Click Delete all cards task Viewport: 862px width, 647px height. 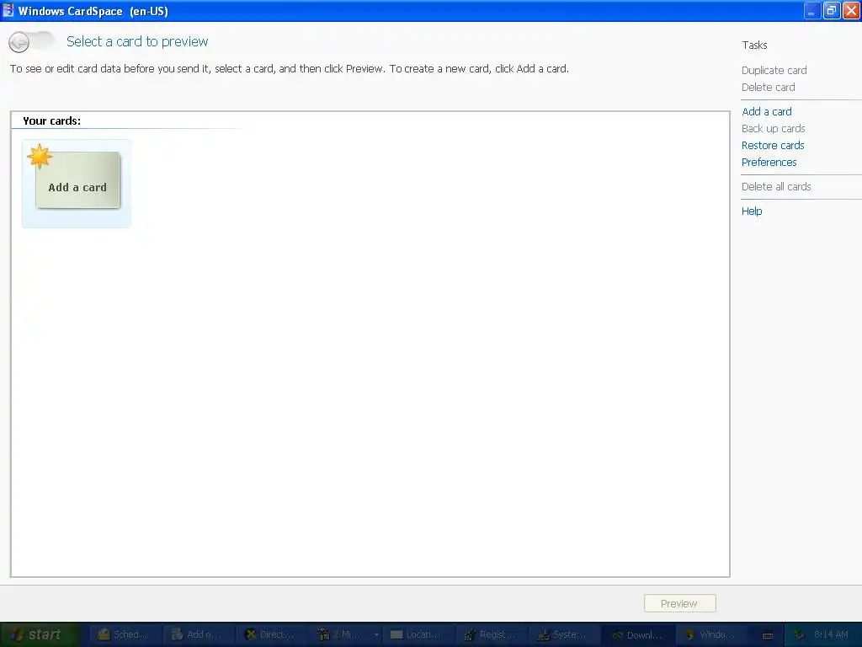[775, 186]
